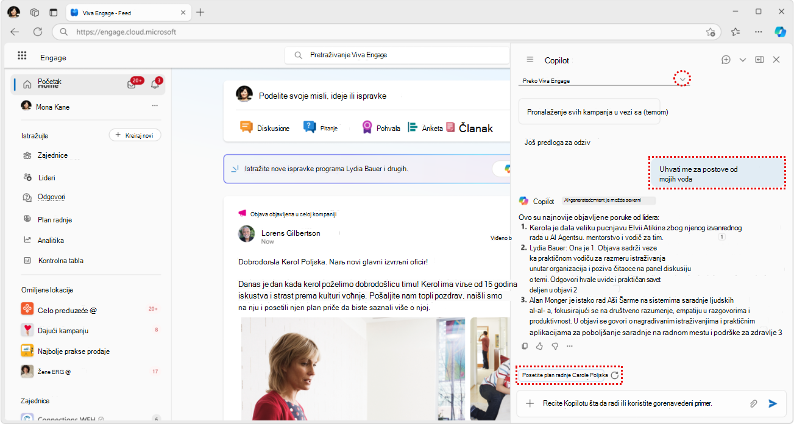794x424 pixels.
Task: Open the browser favorites icon
Action: [736, 32]
